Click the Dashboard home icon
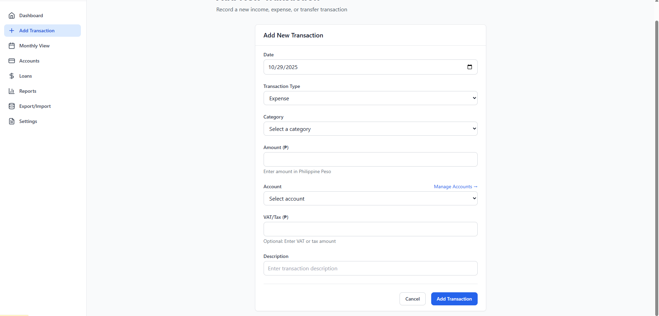 [12, 15]
